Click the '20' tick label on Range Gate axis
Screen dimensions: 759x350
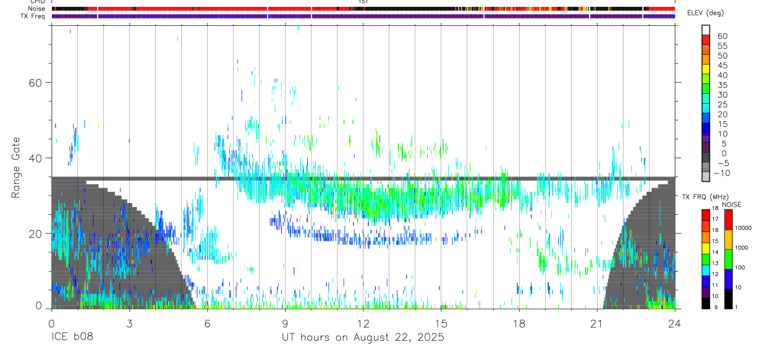coord(36,233)
